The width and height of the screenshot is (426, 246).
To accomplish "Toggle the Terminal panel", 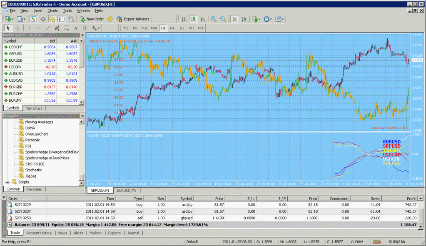I will click(x=62, y=19).
